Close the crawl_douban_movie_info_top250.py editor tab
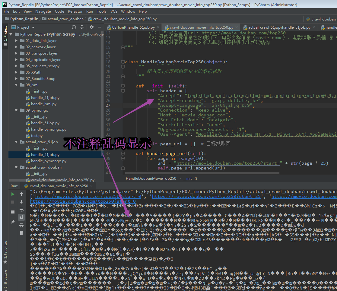This screenshot has height=291, width=337. (x=237, y=27)
